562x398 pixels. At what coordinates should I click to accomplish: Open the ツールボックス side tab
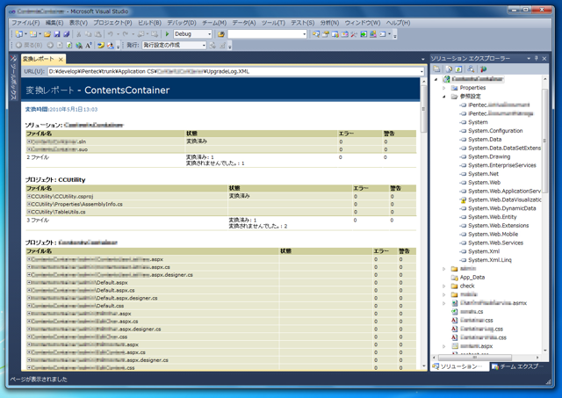(13, 77)
